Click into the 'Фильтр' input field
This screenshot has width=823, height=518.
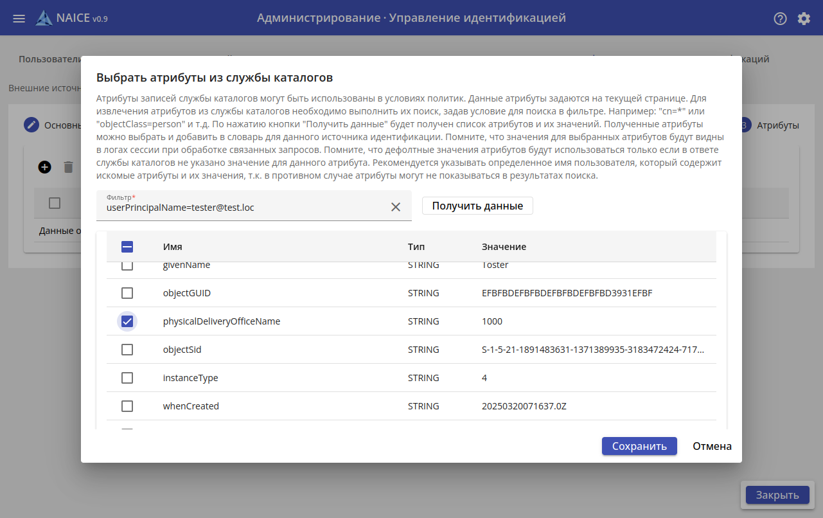click(x=244, y=208)
